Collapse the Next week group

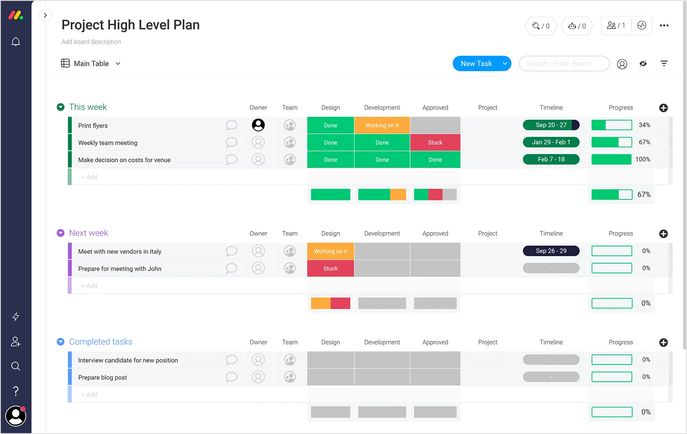click(61, 233)
